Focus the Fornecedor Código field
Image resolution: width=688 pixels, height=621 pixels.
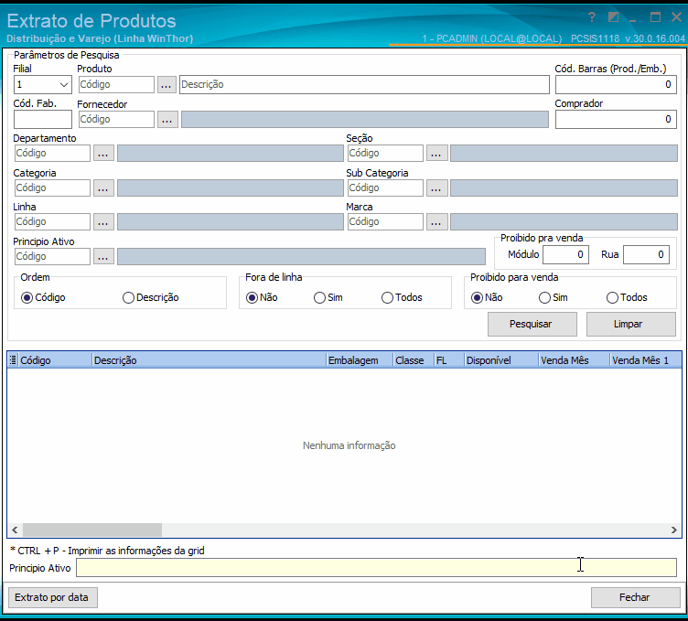click(x=116, y=119)
